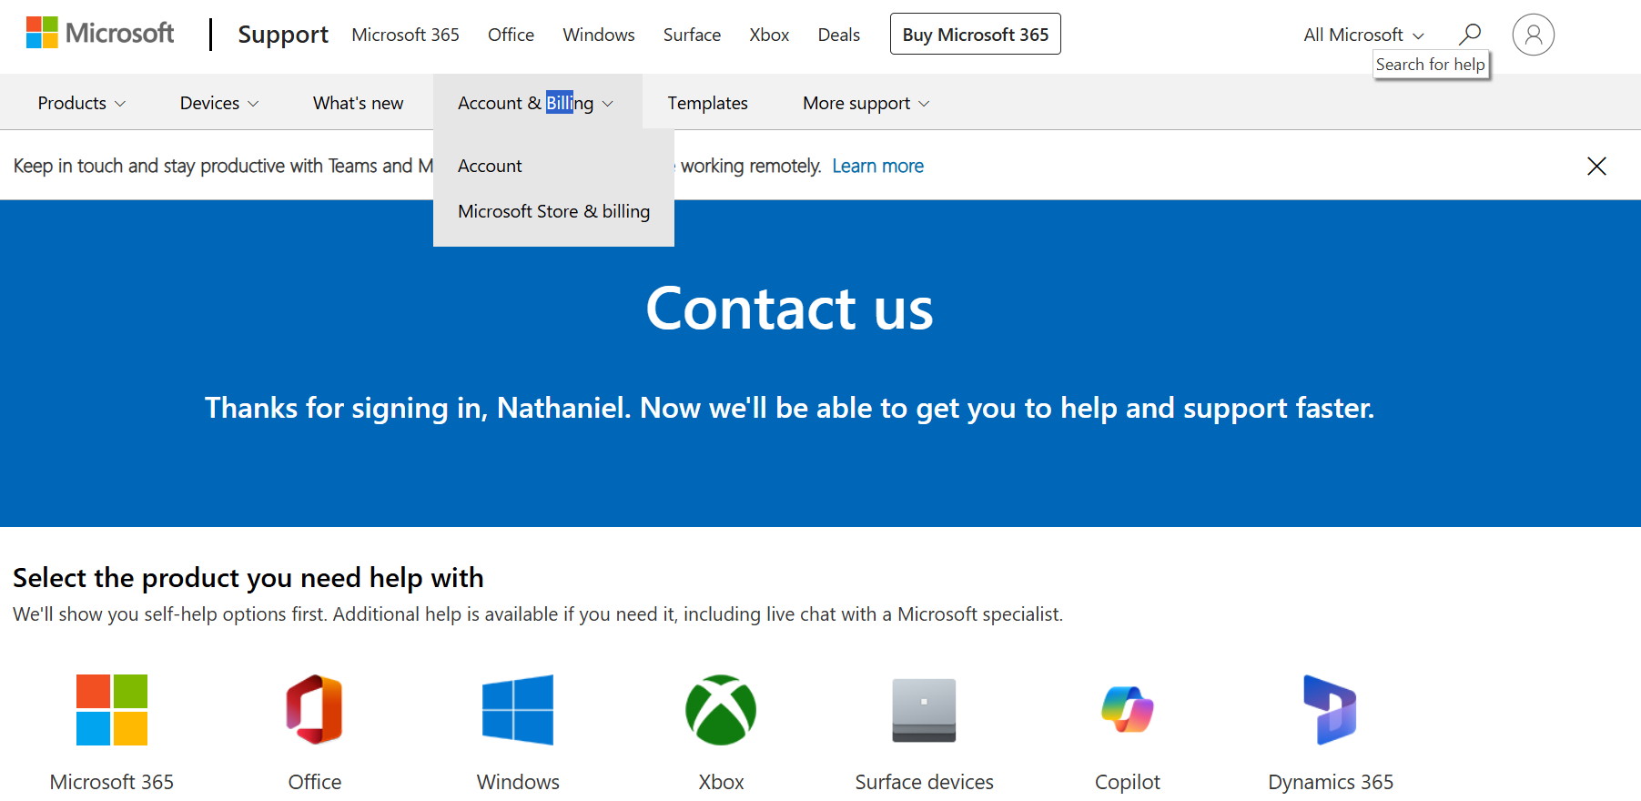Click the Office product label

tap(315, 782)
